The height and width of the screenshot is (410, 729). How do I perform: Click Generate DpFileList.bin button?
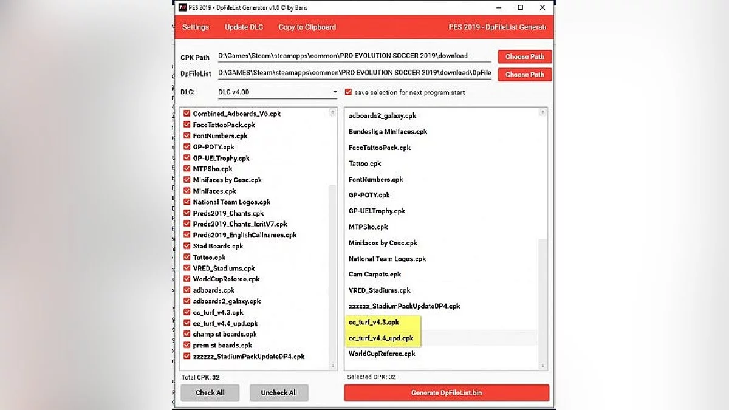pyautogui.click(x=447, y=392)
